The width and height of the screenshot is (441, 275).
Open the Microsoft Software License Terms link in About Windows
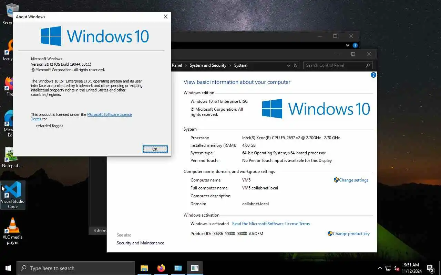point(110,114)
